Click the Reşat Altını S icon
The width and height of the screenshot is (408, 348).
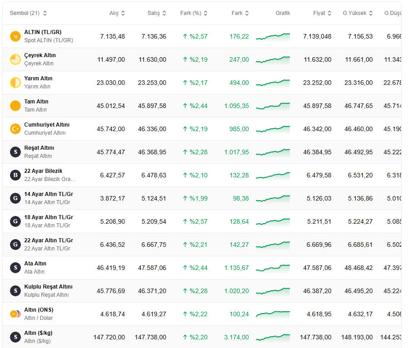tap(15, 152)
